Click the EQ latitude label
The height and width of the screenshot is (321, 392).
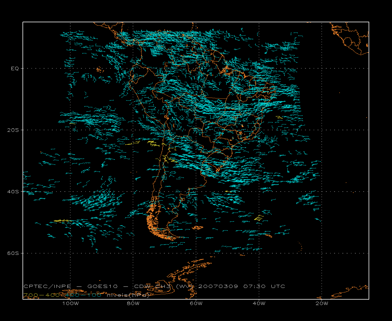coord(15,68)
